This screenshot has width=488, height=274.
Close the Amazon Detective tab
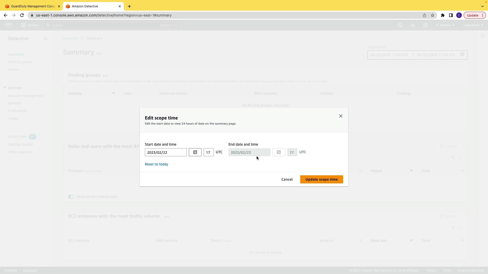pos(119,6)
